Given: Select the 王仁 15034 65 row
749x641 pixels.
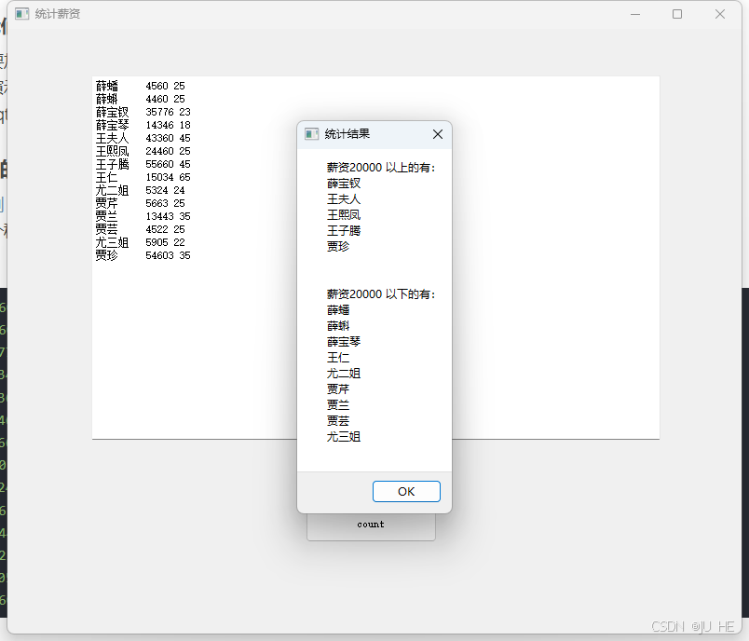Looking at the screenshot, I should coord(143,177).
